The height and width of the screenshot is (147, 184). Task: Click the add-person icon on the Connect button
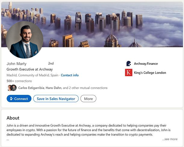click(11, 99)
